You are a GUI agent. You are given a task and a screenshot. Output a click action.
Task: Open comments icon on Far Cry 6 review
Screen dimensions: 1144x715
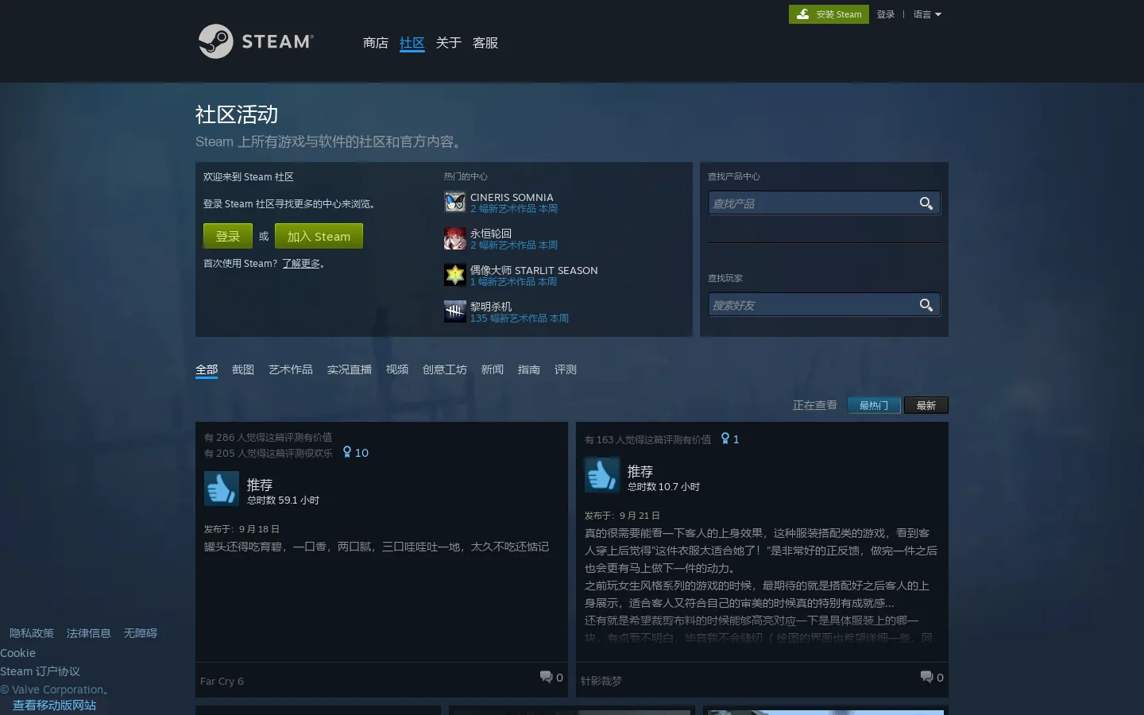click(x=546, y=677)
